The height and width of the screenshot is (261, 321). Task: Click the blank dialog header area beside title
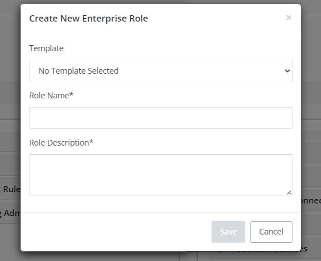(216, 18)
